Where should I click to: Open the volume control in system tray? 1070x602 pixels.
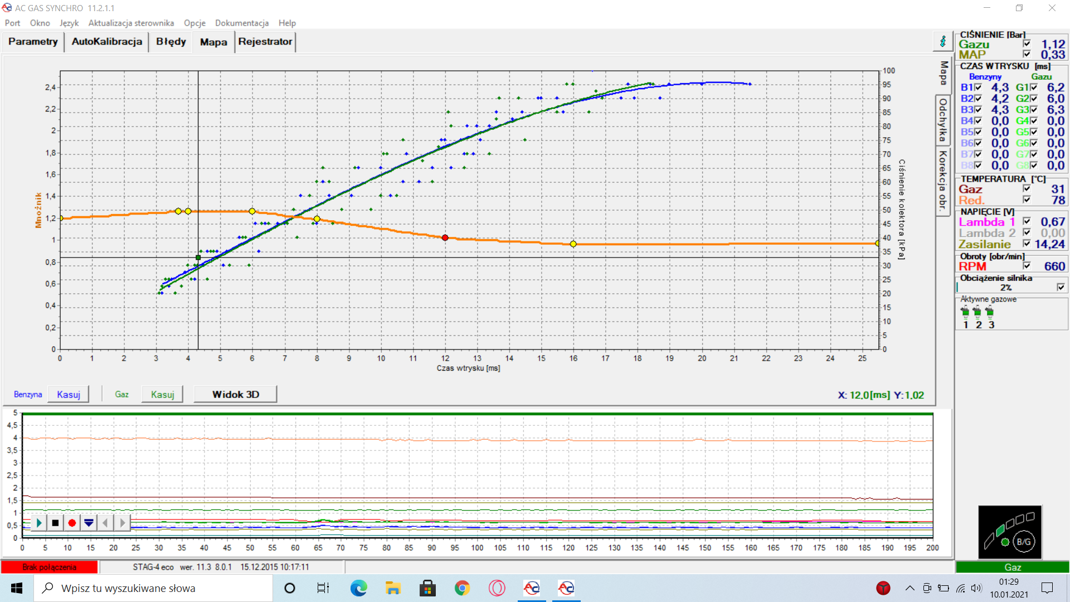[x=976, y=588]
